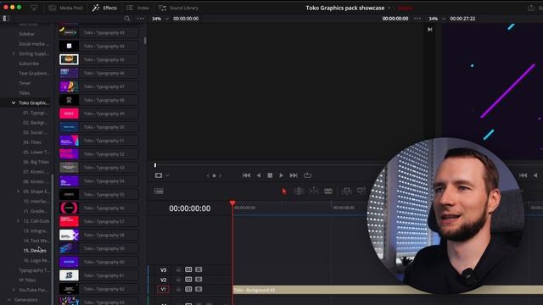Select Toko - Typography 61 item
543x305 pixels.
pyautogui.click(x=99, y=275)
